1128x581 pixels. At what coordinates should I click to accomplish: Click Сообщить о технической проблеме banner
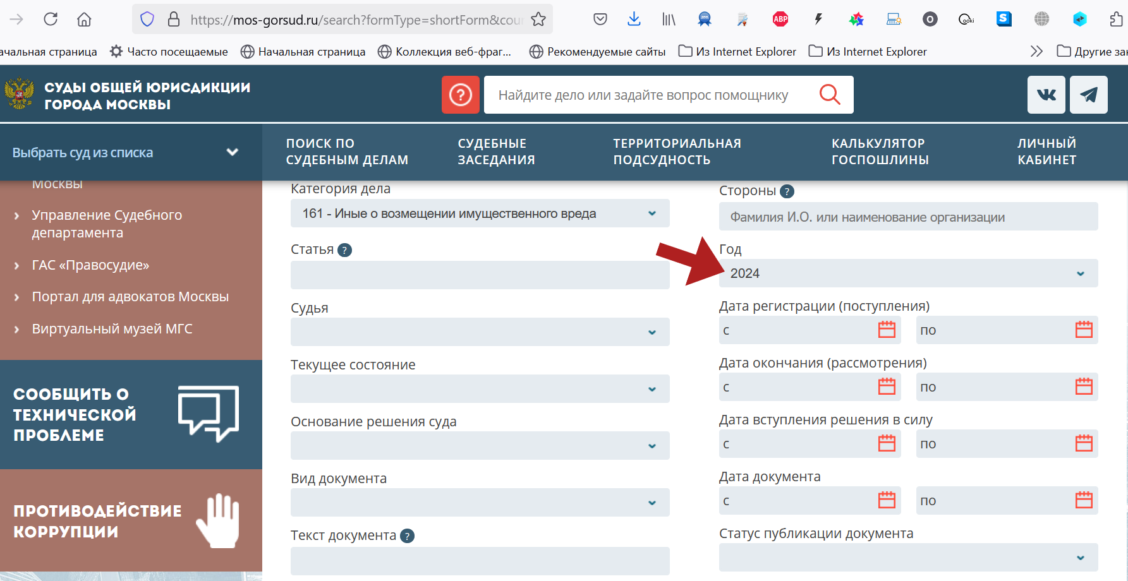126,414
